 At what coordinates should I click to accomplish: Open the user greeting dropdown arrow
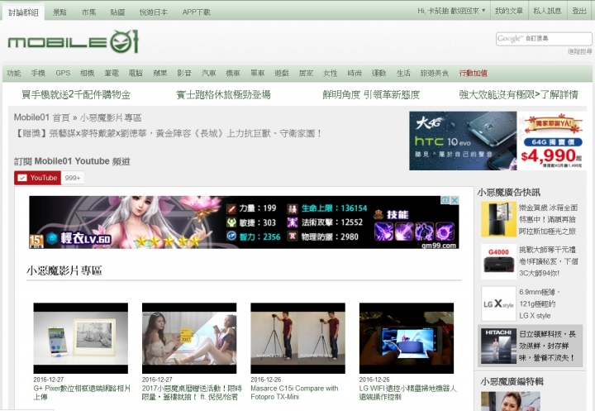pyautogui.click(x=483, y=11)
